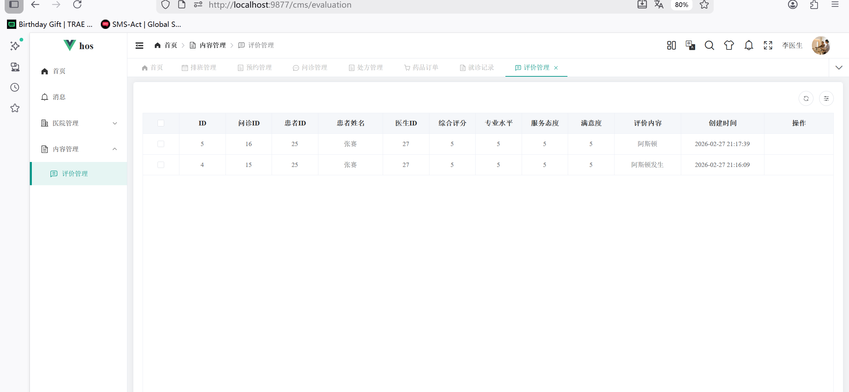Click the search magnifier icon
Viewport: 849px width, 392px height.
click(x=709, y=45)
